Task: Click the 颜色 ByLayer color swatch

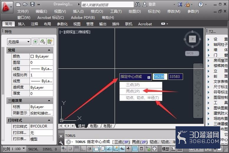Action: [x=32, y=56]
